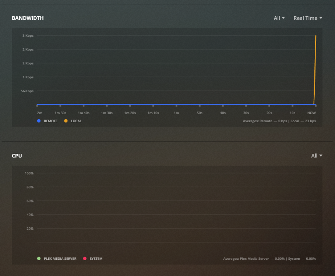Click the '1 Kbps' axis label
Screen dimensions: 335x276
click(x=28, y=77)
